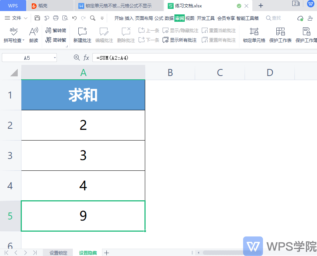Click the Print icon in quick toolbar
The width and height of the screenshot is (317, 256).
point(56,18)
